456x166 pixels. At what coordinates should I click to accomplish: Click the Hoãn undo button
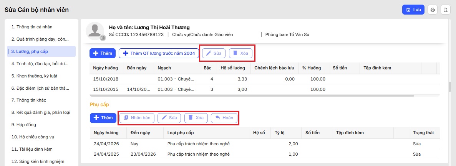click(224, 118)
